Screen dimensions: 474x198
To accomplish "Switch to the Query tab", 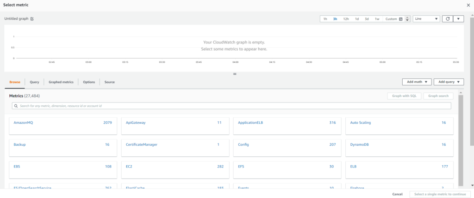I will 34,82.
